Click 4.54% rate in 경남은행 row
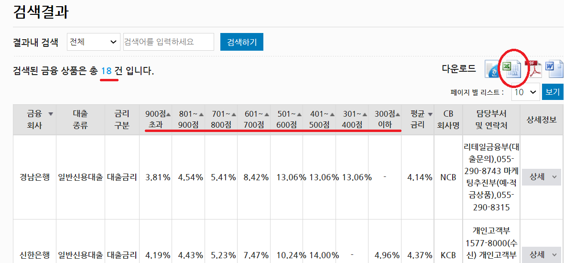 [190, 177]
